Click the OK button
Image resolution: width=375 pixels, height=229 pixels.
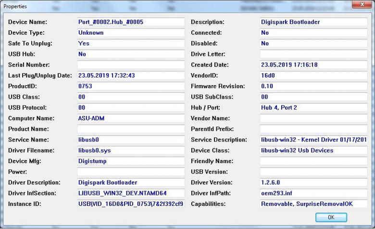pos(331,217)
